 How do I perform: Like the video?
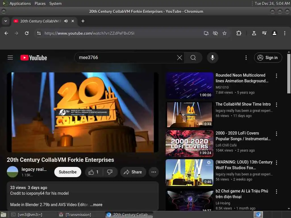click(x=94, y=172)
